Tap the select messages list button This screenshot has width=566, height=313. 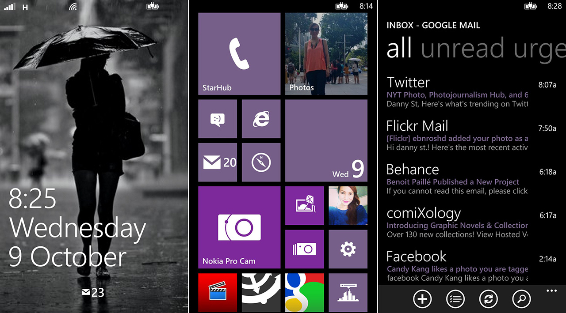pyautogui.click(x=455, y=299)
